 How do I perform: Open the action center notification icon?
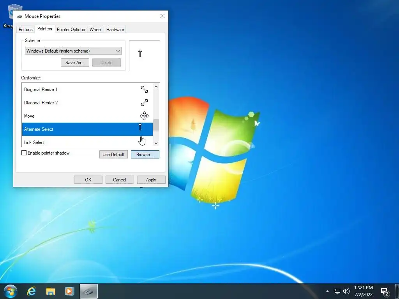385,292
